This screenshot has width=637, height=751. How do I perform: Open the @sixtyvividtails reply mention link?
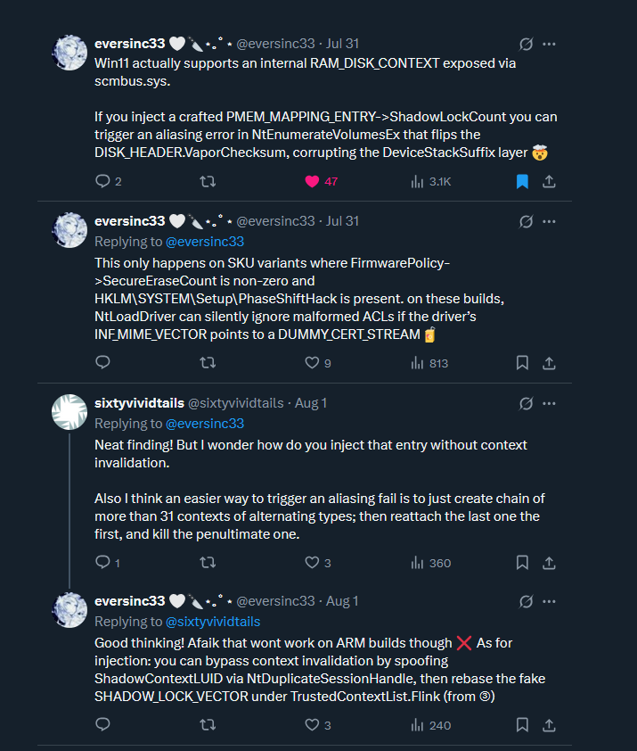point(213,621)
